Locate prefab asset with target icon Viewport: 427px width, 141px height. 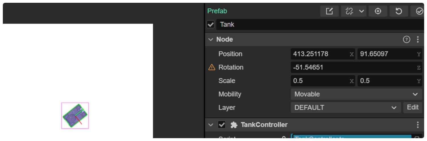tap(378, 11)
